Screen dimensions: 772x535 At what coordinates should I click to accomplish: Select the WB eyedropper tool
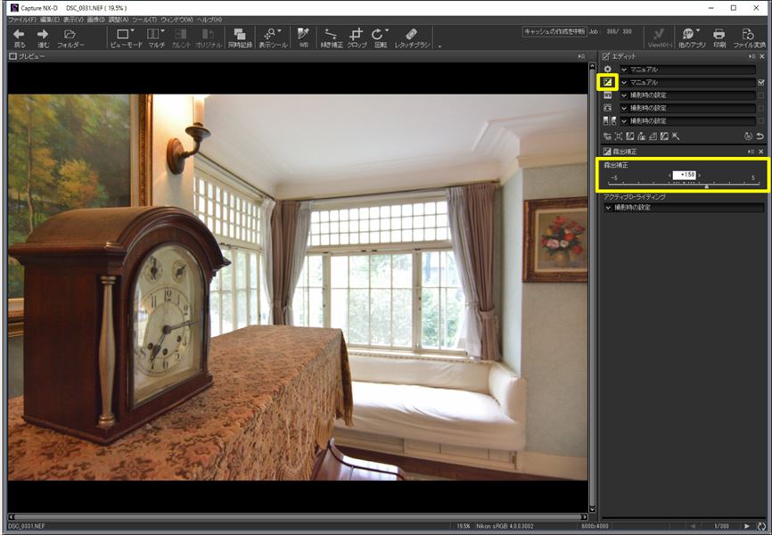coord(303,38)
